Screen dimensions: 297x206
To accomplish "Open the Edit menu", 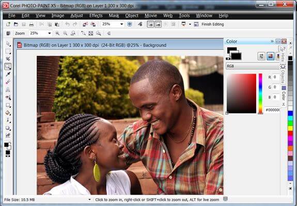I will (25, 15).
